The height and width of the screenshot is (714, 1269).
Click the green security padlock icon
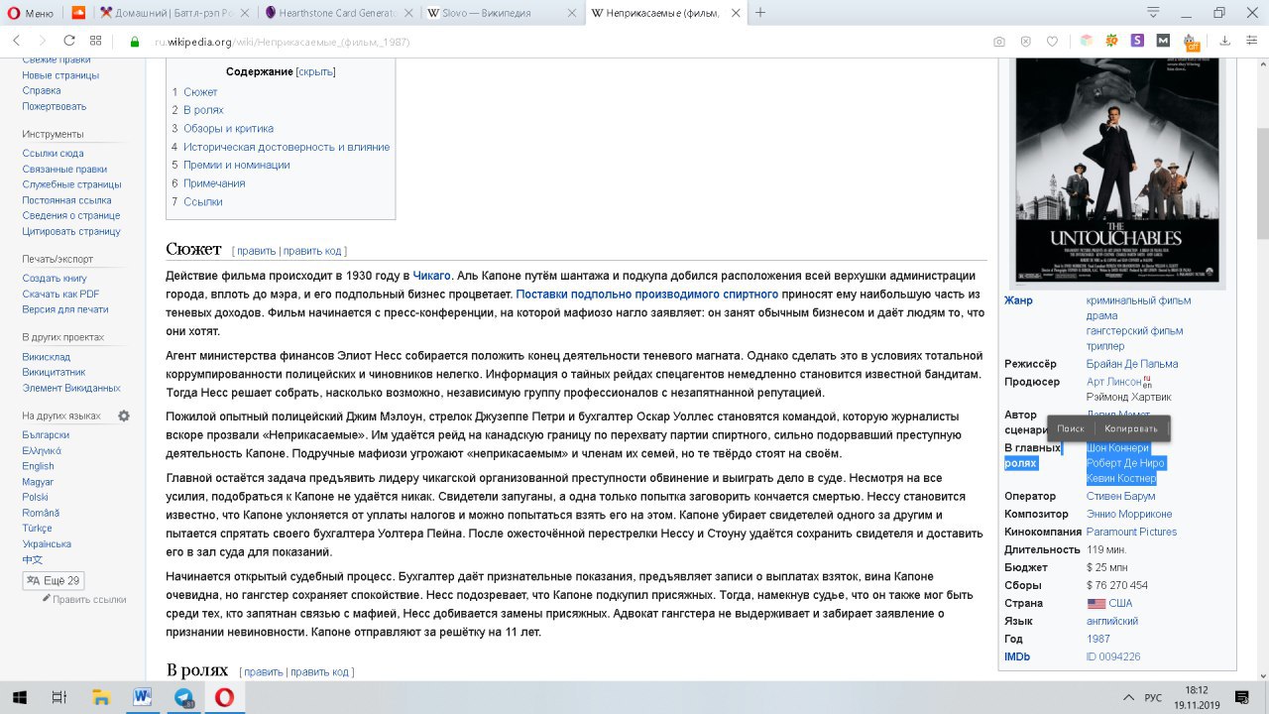tap(135, 42)
